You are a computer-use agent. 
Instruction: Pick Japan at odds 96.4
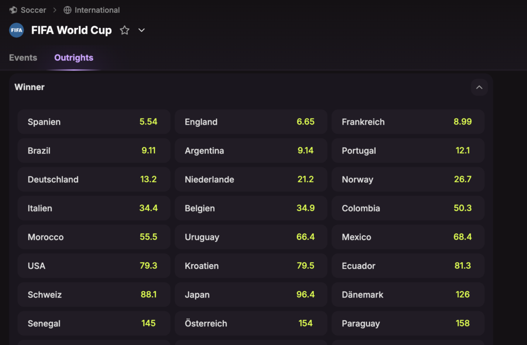click(x=251, y=295)
